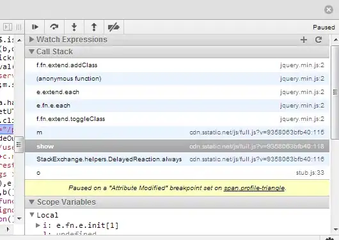Click the sidebar vertical scrollbar thumb
The image size is (339, 240).
tap(335, 92)
